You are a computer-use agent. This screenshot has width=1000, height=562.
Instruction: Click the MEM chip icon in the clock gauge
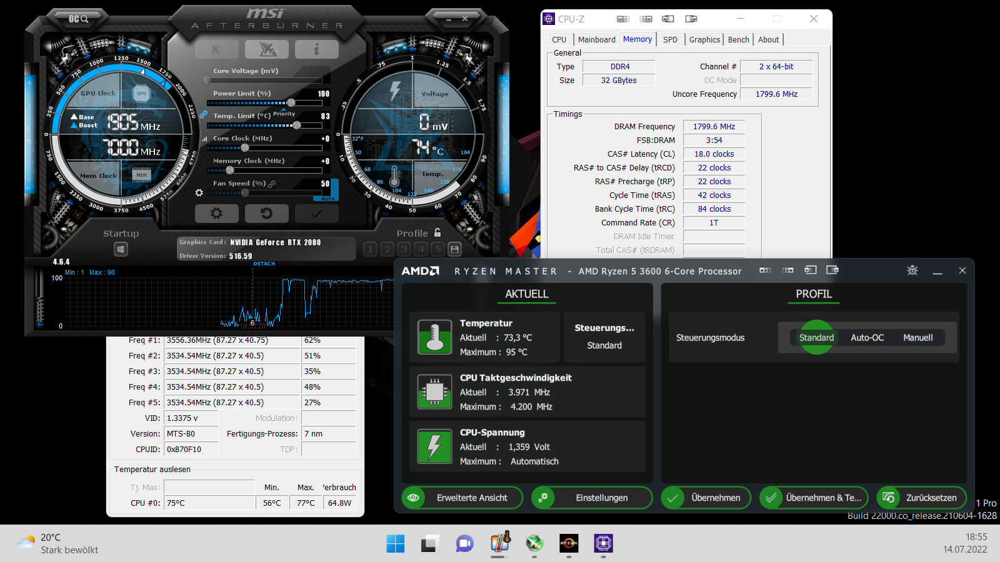click(142, 175)
